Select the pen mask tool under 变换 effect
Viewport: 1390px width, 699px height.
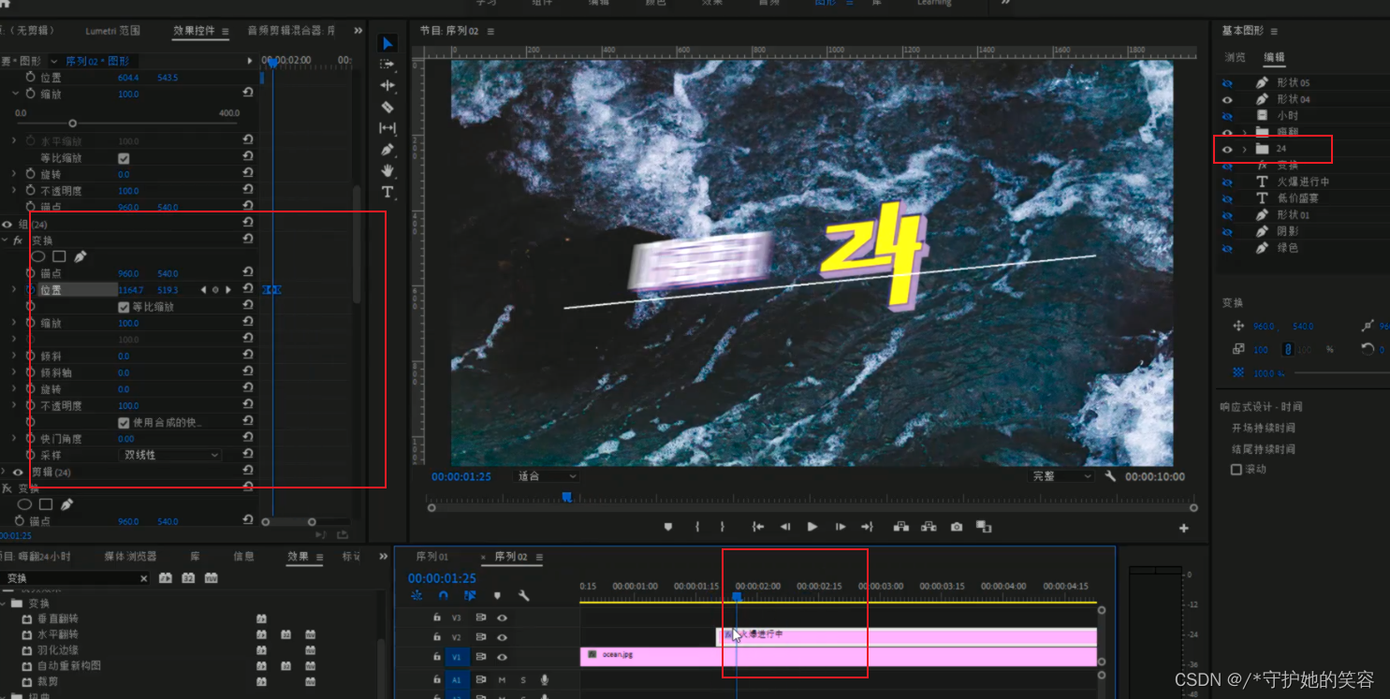pyautogui.click(x=80, y=256)
